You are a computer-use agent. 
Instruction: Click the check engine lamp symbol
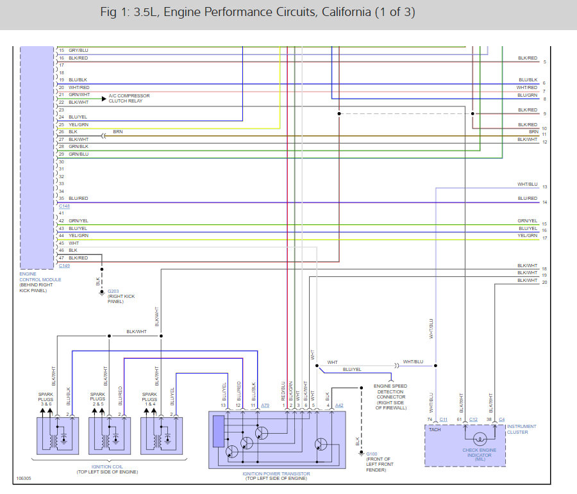pyautogui.click(x=480, y=438)
